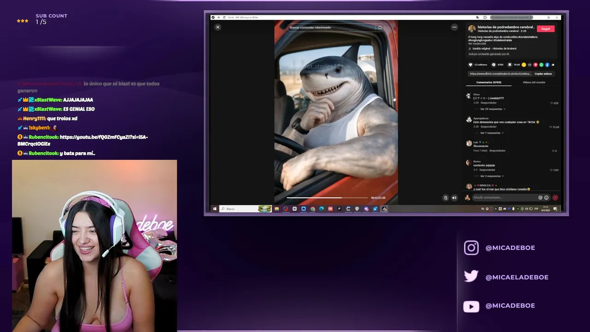Viewport: 590px width, 332px height.
Task: Open comments via the speech bubble icon
Action: tap(494, 65)
